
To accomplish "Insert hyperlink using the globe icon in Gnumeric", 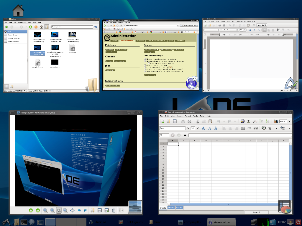I will click(x=242, y=121).
